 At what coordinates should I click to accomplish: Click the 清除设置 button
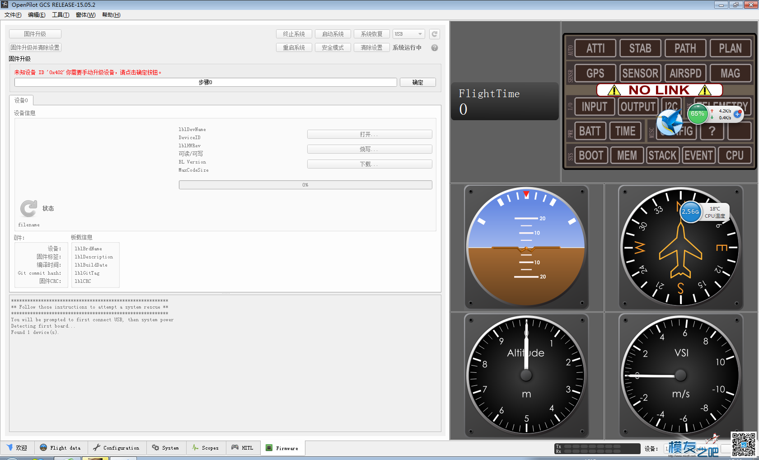click(x=372, y=47)
